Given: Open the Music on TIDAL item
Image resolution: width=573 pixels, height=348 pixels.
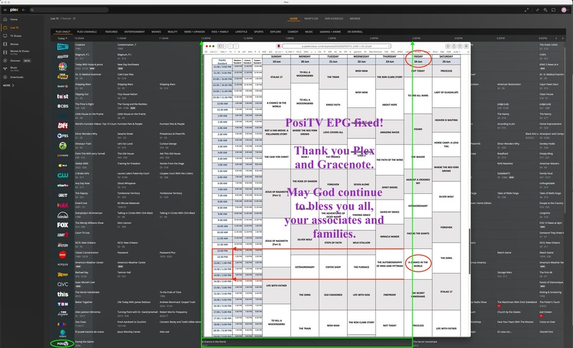Looking at the screenshot, I should 13,69.
